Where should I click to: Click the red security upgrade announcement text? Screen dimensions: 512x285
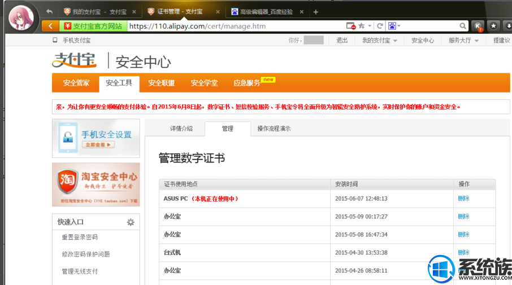(x=258, y=107)
